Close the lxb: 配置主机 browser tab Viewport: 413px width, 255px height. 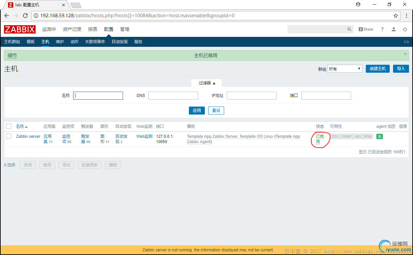click(64, 5)
